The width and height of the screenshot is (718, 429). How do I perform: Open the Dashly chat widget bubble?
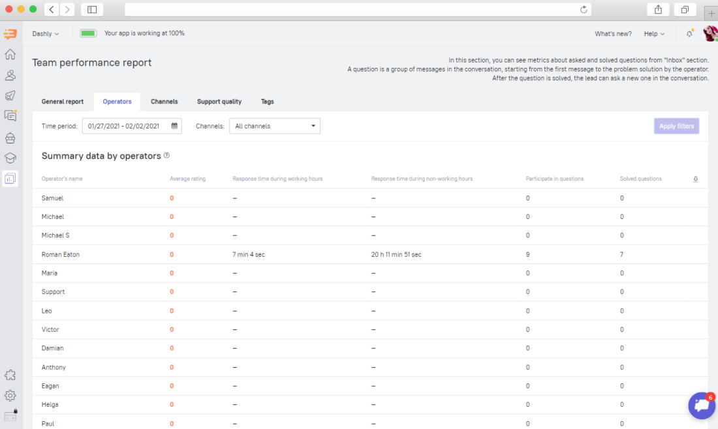click(x=702, y=405)
